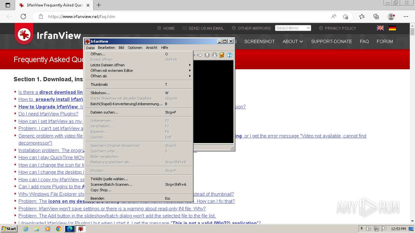415x233 pixels.
Task: Refresh the browser page
Action: pyautogui.click(x=23, y=17)
